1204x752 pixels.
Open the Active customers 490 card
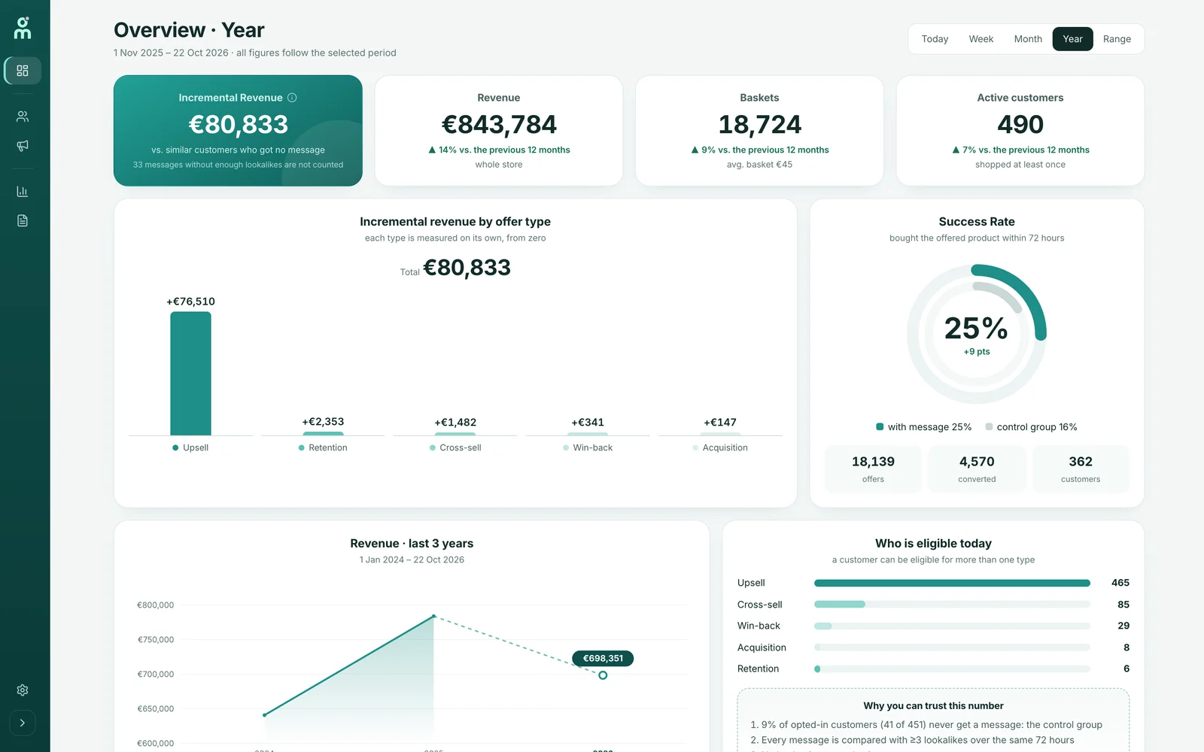pyautogui.click(x=1020, y=130)
